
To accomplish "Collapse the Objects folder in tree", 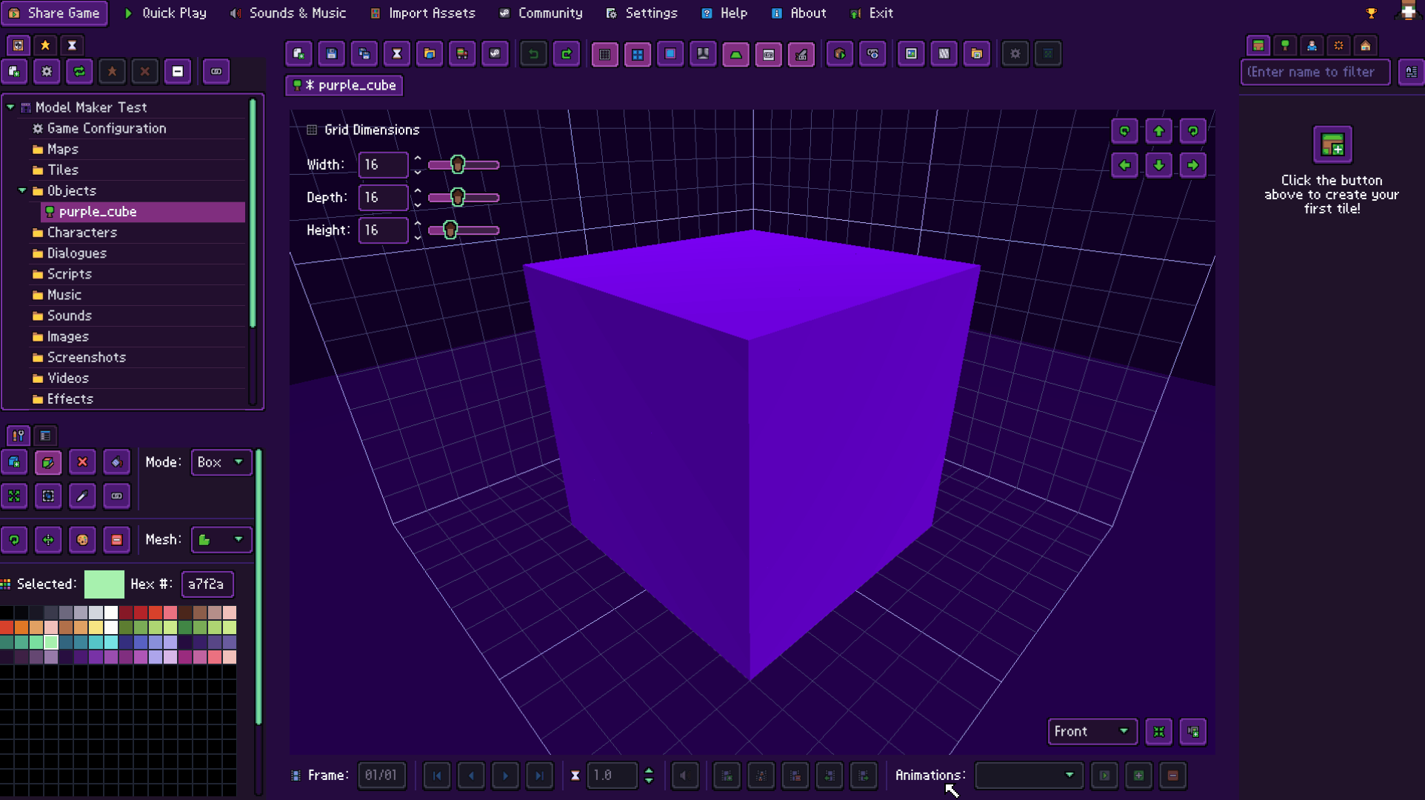I will [22, 190].
